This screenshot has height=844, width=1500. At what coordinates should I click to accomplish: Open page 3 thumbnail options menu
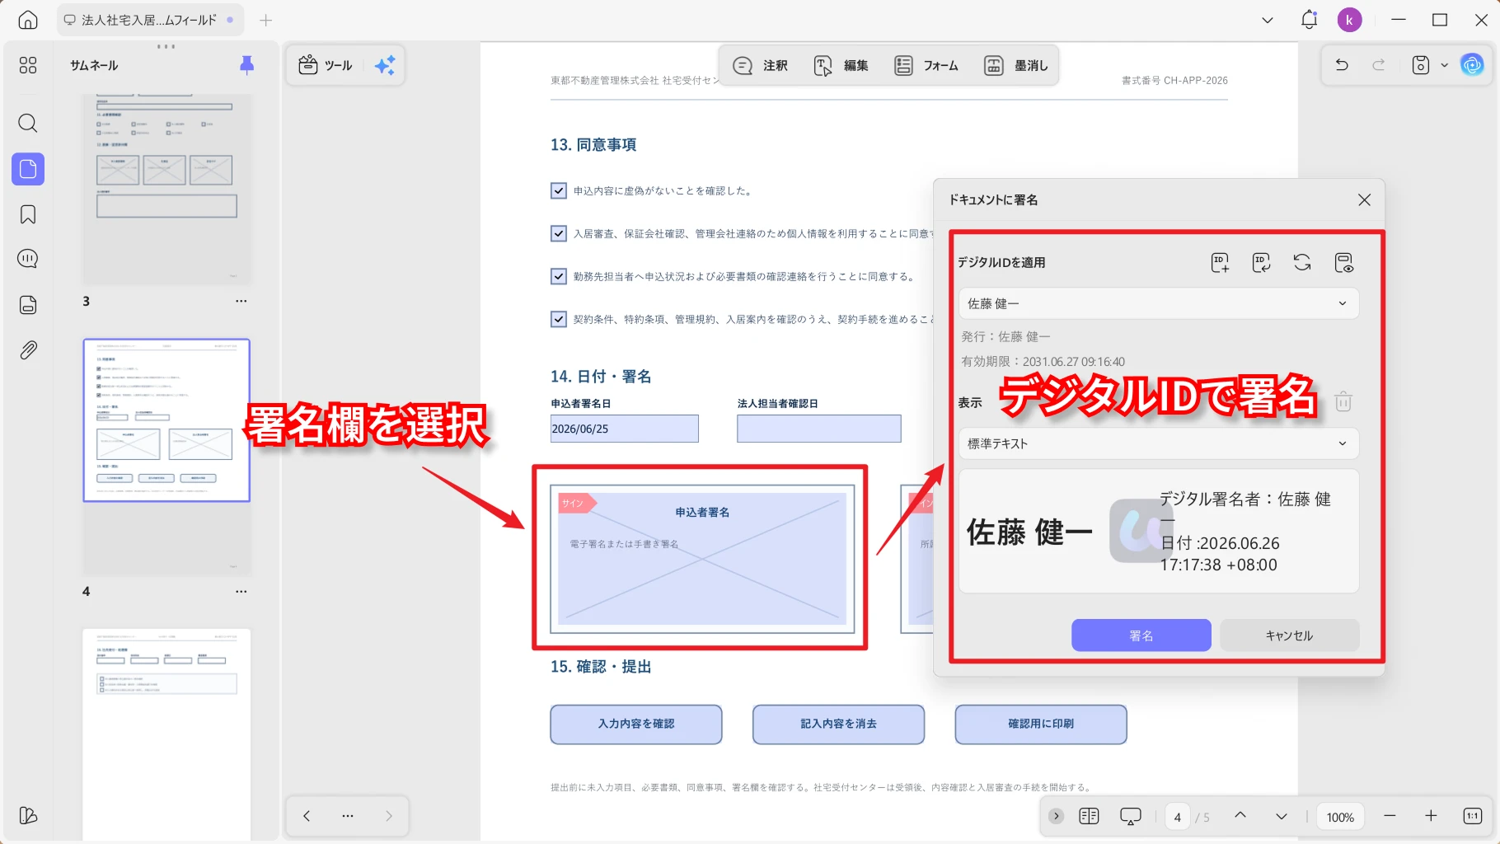pyautogui.click(x=241, y=302)
